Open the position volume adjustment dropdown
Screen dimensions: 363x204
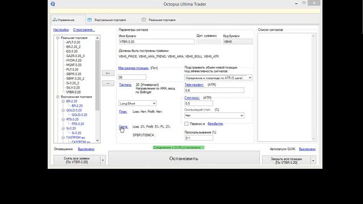pos(218,78)
